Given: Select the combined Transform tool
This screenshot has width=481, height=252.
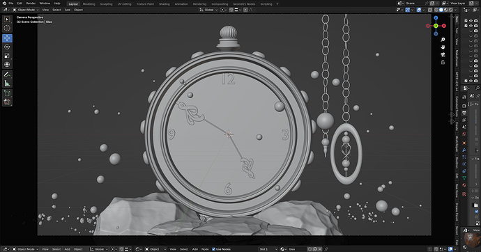Looking at the screenshot, I should 7,65.
